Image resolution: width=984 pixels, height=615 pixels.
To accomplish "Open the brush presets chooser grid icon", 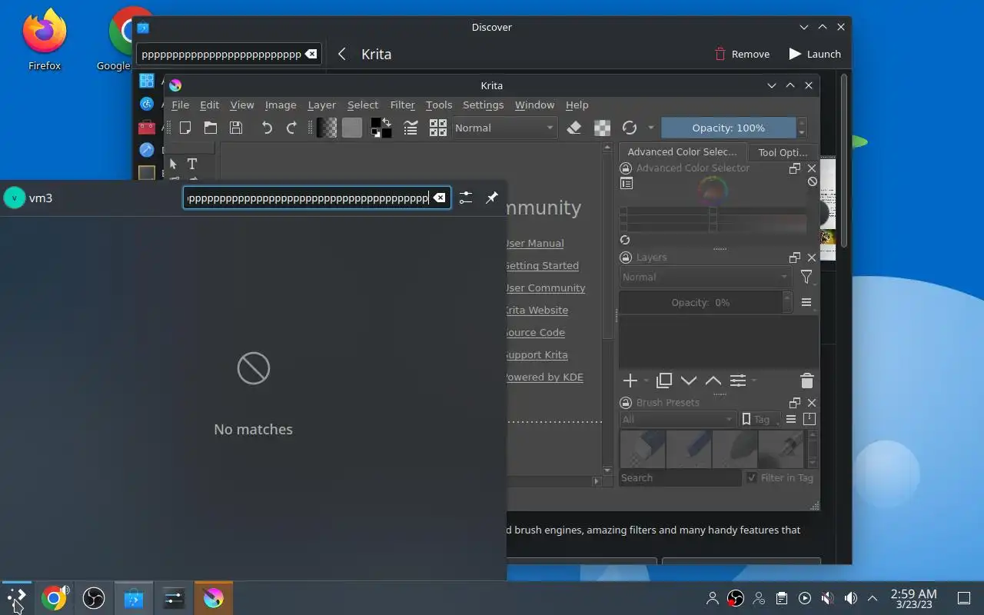I will click(x=438, y=128).
